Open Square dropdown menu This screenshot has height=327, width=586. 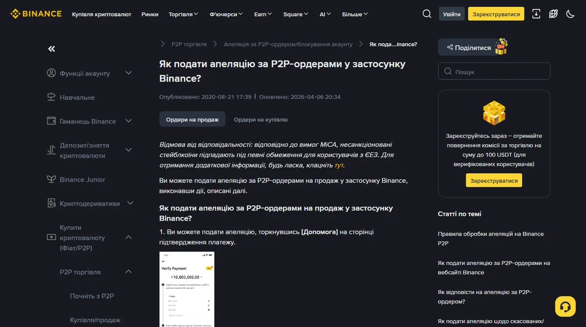296,14
